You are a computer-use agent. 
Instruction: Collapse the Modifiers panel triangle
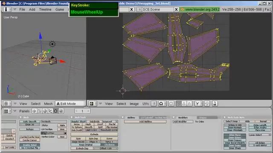point(174,117)
